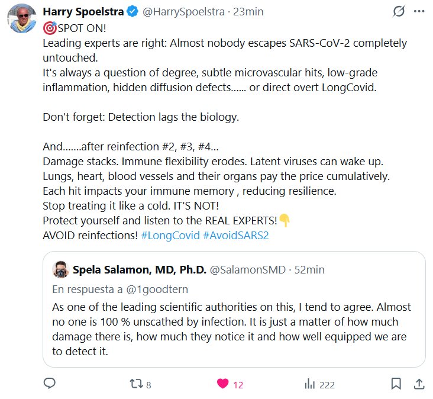433x399 pixels.
Task: Click the Grok circle-slash icon at top right
Action: pyautogui.click(x=399, y=11)
